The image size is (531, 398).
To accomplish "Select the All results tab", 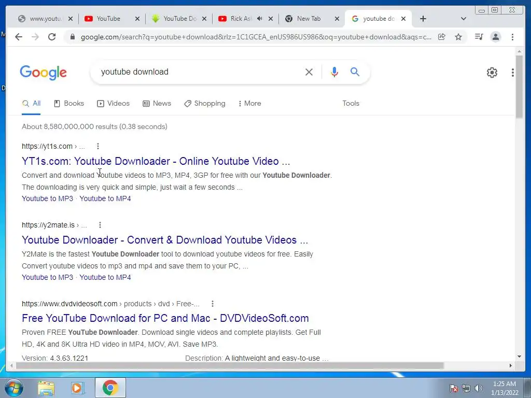I will click(31, 103).
